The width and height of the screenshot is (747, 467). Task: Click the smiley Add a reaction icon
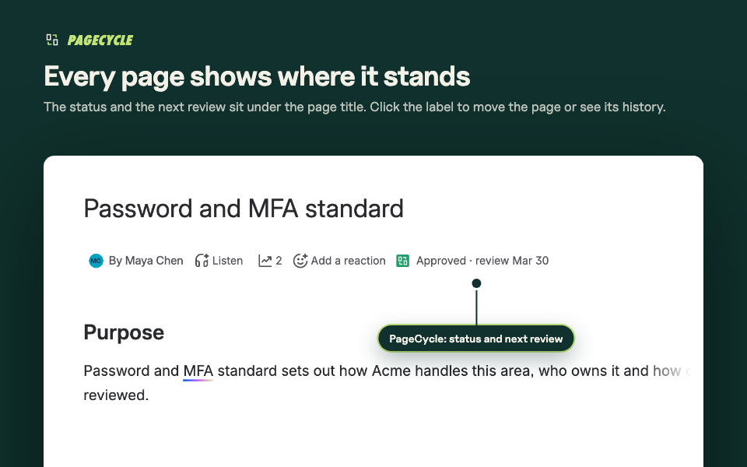click(300, 261)
